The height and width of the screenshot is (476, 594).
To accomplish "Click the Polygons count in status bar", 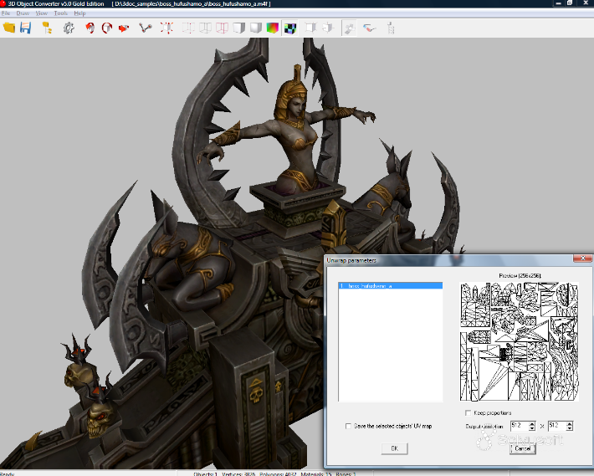I will point(278,473).
